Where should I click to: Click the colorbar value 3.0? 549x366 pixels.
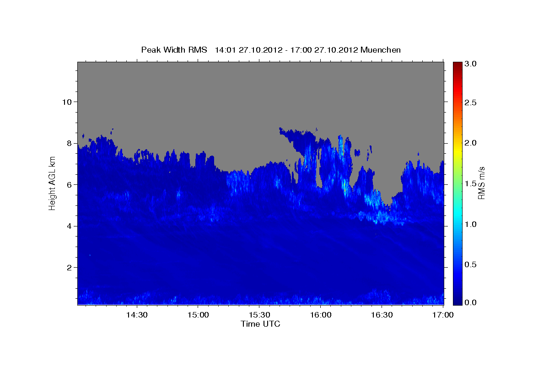click(x=471, y=64)
